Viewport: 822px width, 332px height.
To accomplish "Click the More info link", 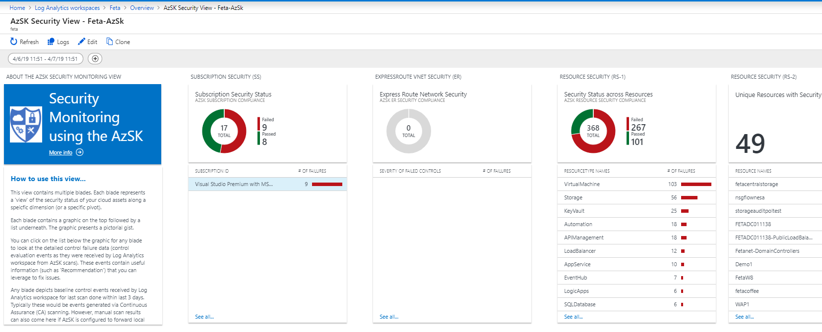I will (61, 152).
